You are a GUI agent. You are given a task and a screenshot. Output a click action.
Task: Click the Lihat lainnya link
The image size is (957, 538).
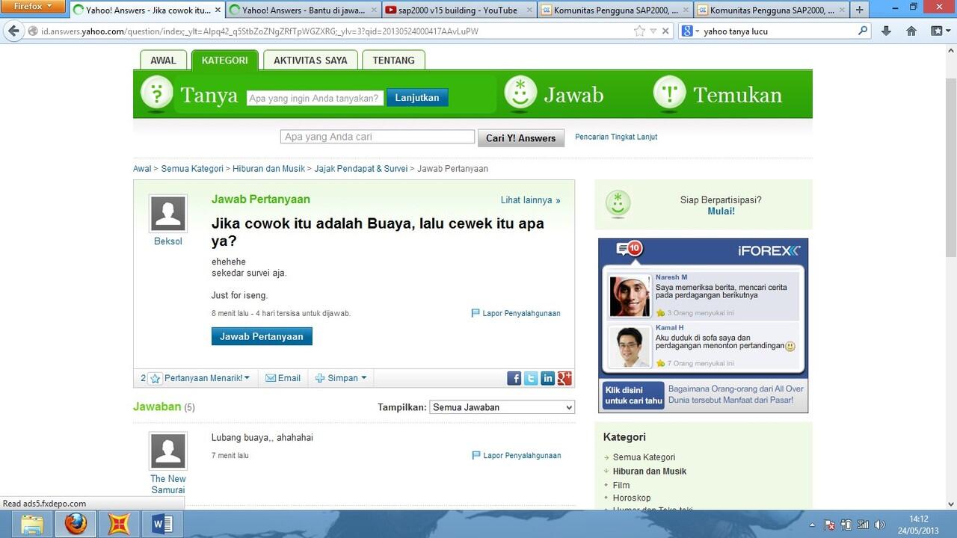(530, 200)
